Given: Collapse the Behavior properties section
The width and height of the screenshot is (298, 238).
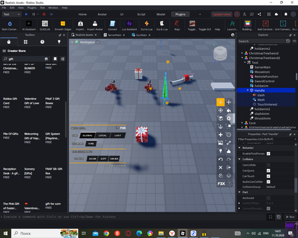Looking at the screenshot, I should click(x=240, y=148).
